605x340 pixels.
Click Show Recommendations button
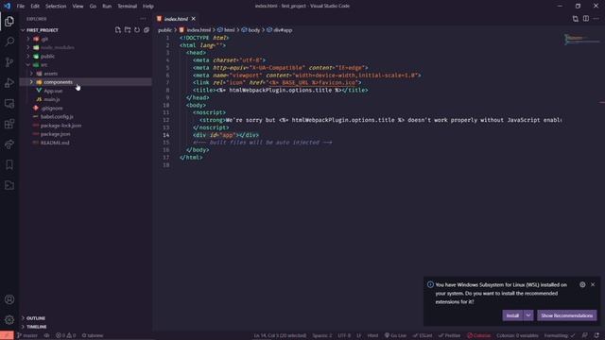[567, 315]
